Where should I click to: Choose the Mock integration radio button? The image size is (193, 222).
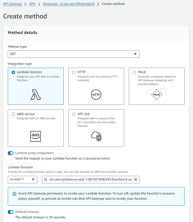coord(134,73)
